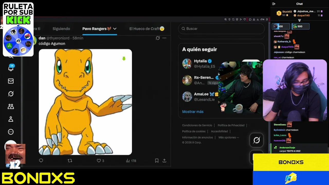The width and height of the screenshot is (329, 185).
Task: Click the zoom magnifier in browser toolbar
Action: (226, 19)
